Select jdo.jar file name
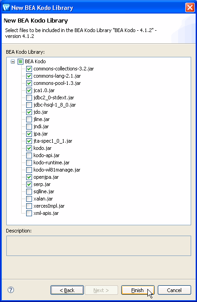The width and height of the screenshot is (197, 302). pos(41,112)
